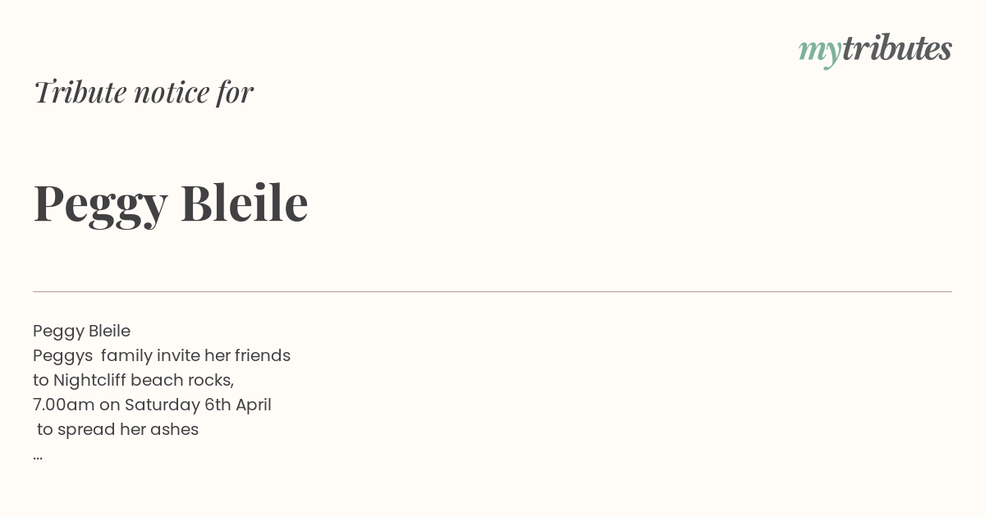The height and width of the screenshot is (517, 985).
Task: Select the "Tribute notice for" italic heading
Action: pyautogui.click(x=143, y=92)
